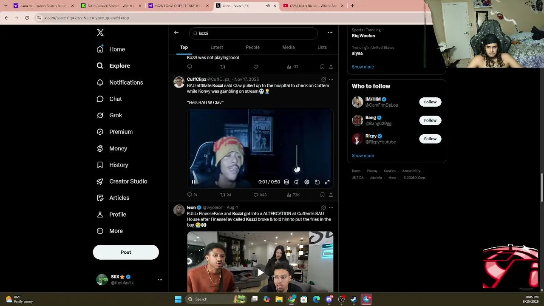Screen dimensions: 544x306
Task: Open more options on the leon post
Action: tap(331, 207)
